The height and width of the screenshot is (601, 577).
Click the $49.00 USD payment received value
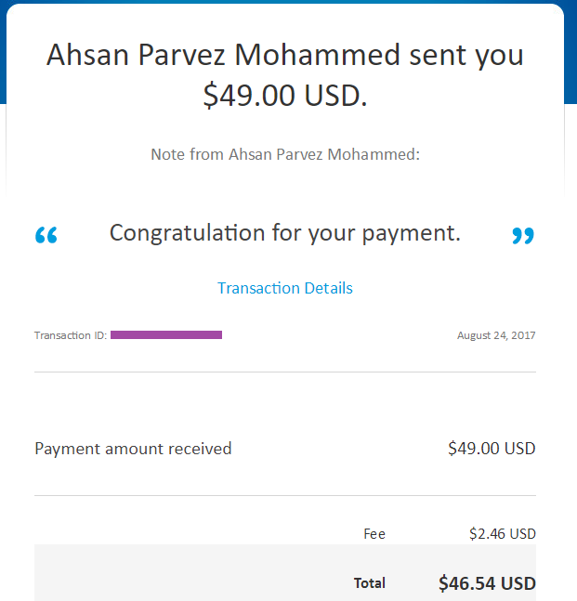pyautogui.click(x=492, y=449)
